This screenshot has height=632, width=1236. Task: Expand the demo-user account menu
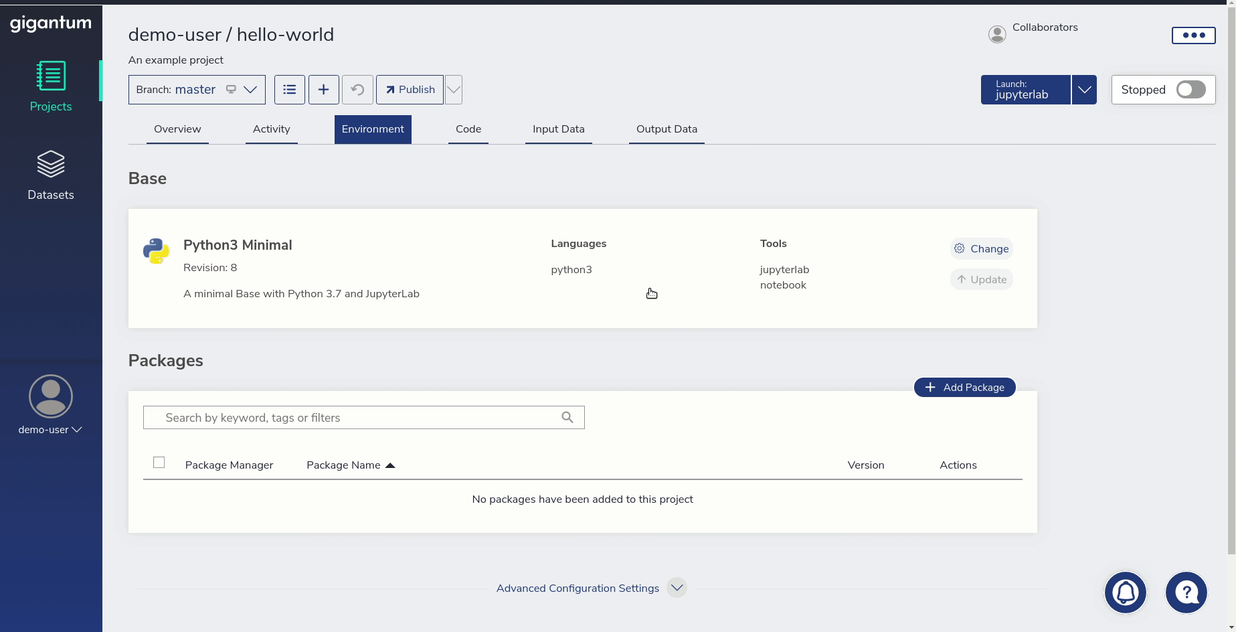click(50, 430)
